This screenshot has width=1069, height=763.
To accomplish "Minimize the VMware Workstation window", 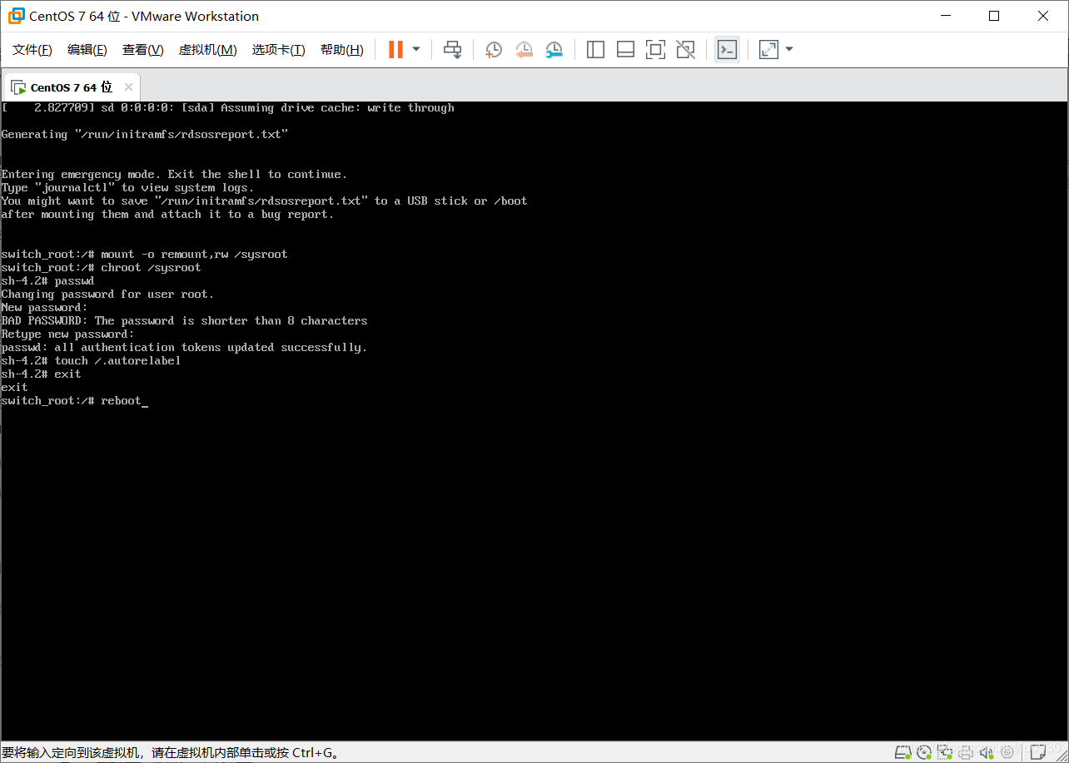I will pyautogui.click(x=945, y=16).
